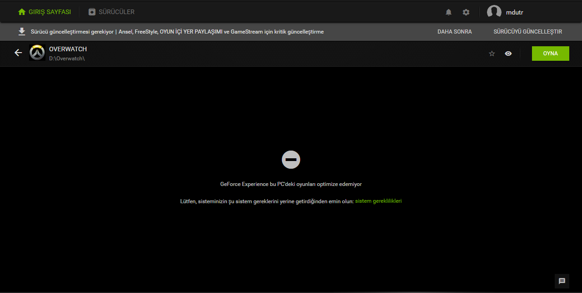
Task: Launch game with OYNA button
Action: coord(551,54)
